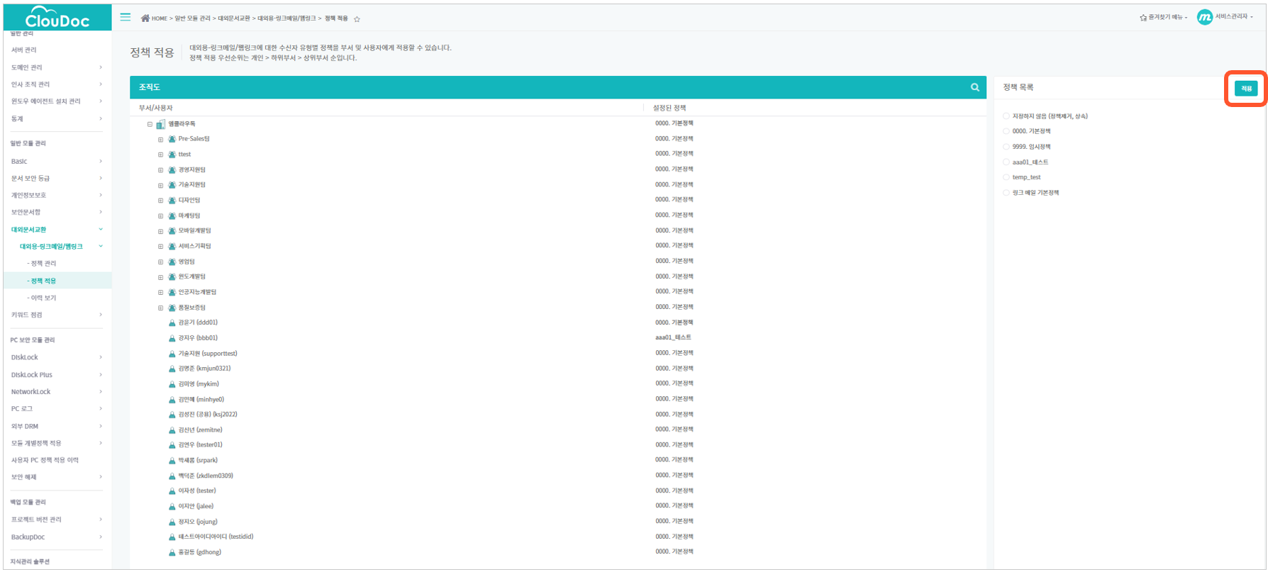Image resolution: width=1268 pixels, height=572 pixels.
Task: Select user 이지안 (jalee) row
Action: pyautogui.click(x=196, y=507)
